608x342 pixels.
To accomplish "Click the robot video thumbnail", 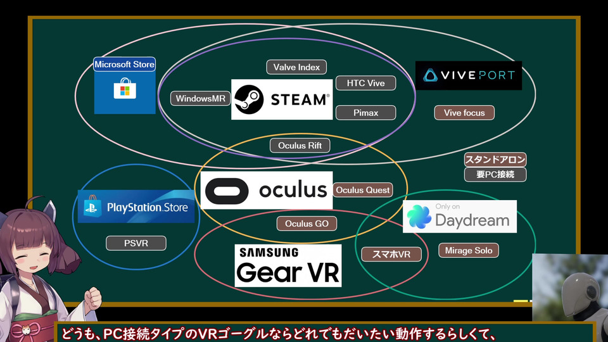I will tap(570, 288).
